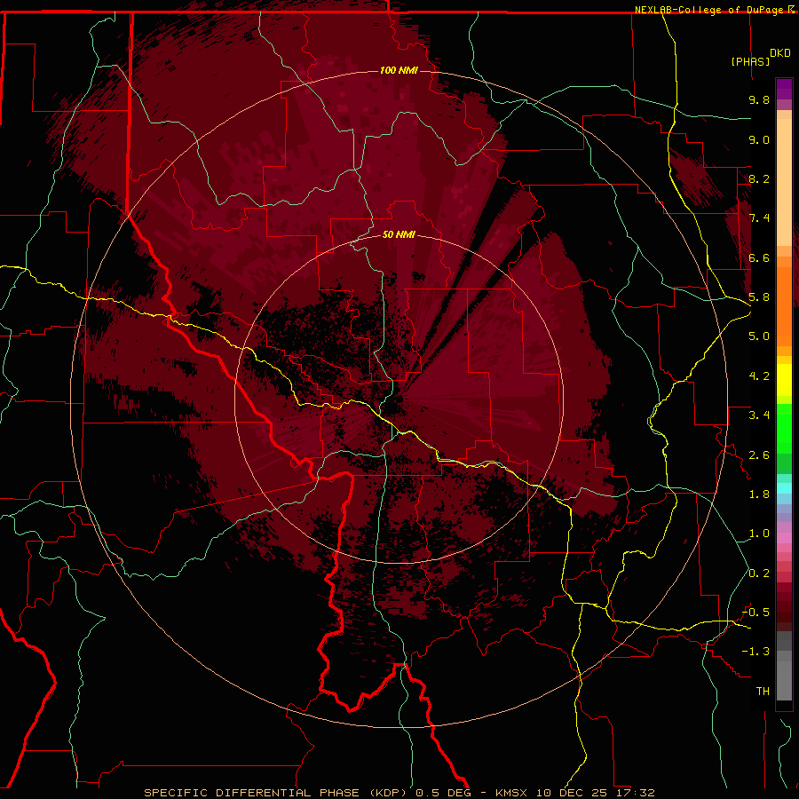Click the cyan band of the color bar
Viewport: 799px width, 799px height.
(784, 488)
